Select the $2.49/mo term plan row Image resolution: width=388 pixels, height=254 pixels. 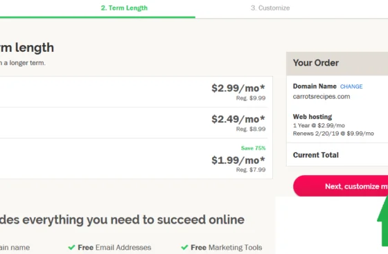[x=136, y=123]
